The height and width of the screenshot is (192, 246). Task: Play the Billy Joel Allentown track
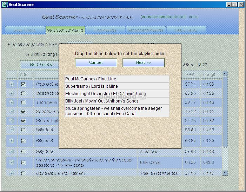click(x=11, y=152)
